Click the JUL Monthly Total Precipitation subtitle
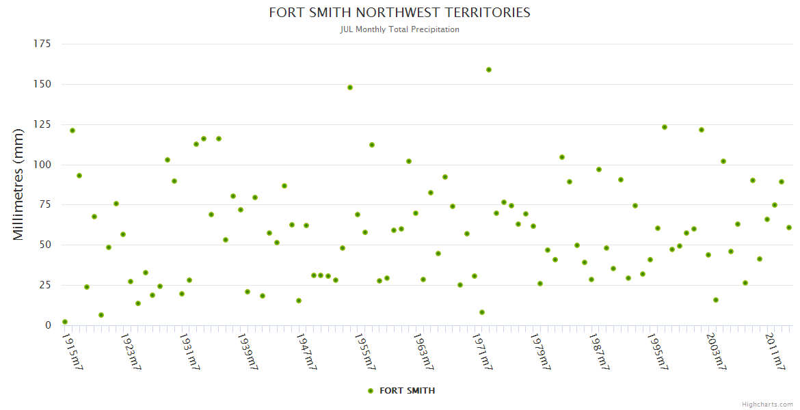This screenshot has height=410, width=800. [399, 29]
